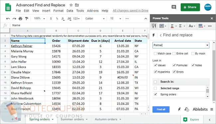This screenshot has height=124, width=216.
Task: Open the File menu
Action: point(18,11)
